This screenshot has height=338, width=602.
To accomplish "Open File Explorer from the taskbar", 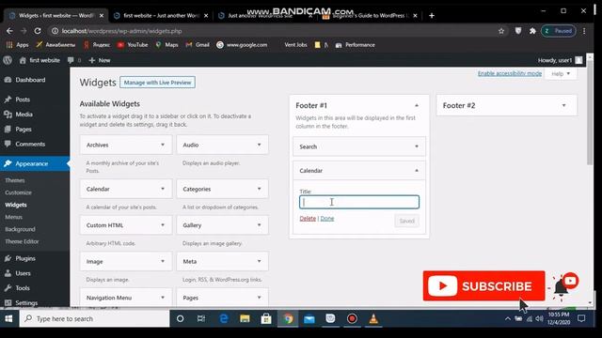I will pyautogui.click(x=245, y=318).
